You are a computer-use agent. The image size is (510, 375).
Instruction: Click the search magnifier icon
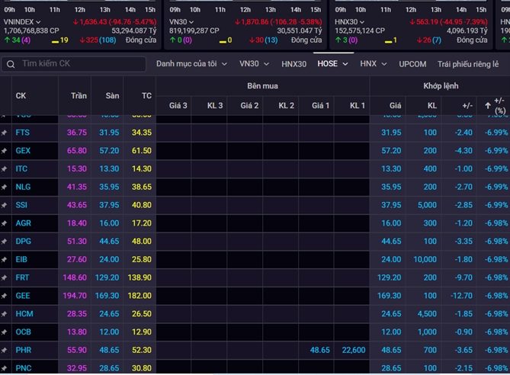[x=10, y=64]
